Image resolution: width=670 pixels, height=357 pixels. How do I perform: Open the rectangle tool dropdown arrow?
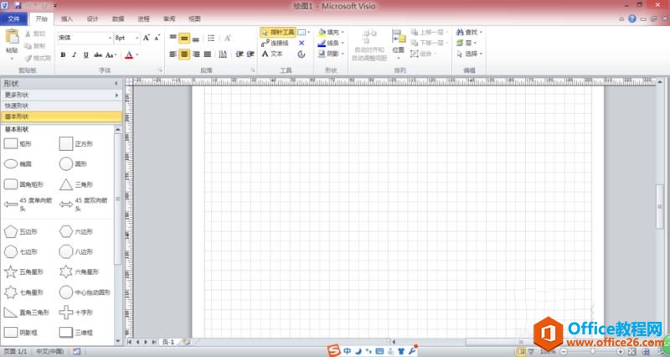[309, 32]
